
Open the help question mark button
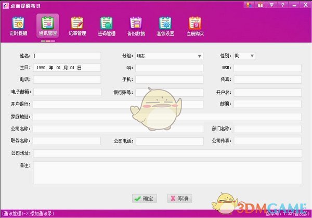click(x=282, y=5)
